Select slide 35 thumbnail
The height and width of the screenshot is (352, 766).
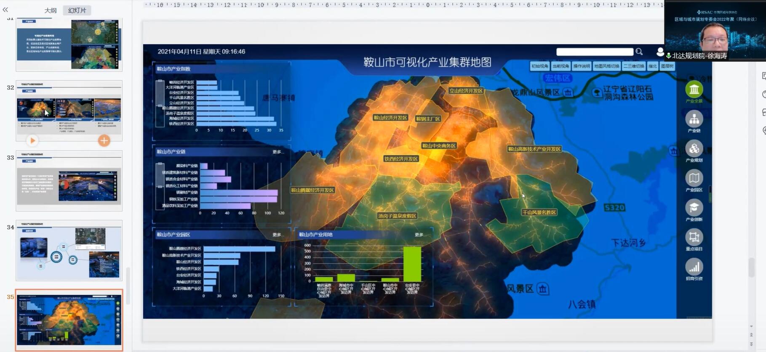(x=69, y=320)
